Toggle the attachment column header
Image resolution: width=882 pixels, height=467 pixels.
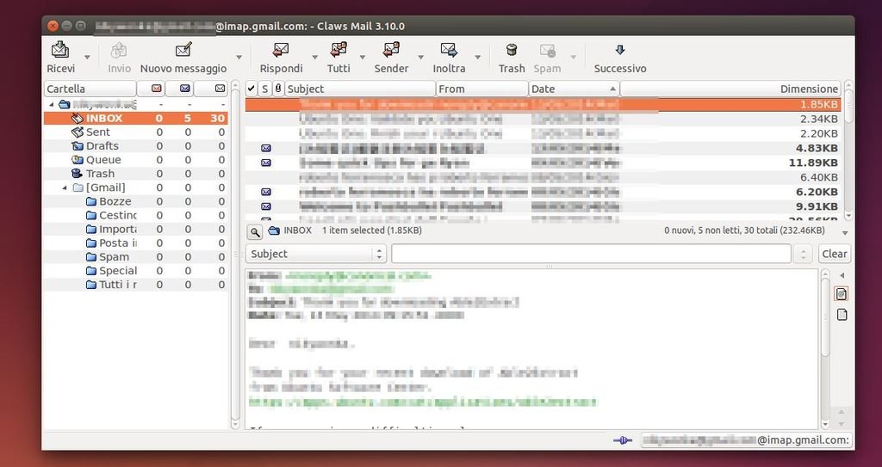278,89
